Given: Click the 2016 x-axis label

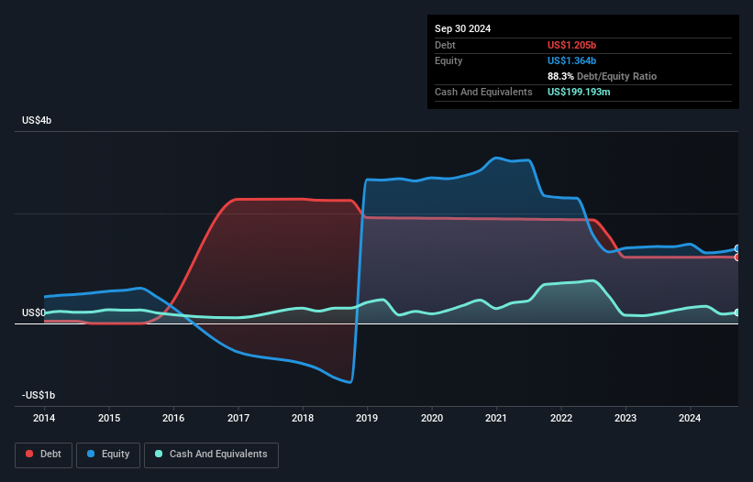Looking at the screenshot, I should [173, 418].
